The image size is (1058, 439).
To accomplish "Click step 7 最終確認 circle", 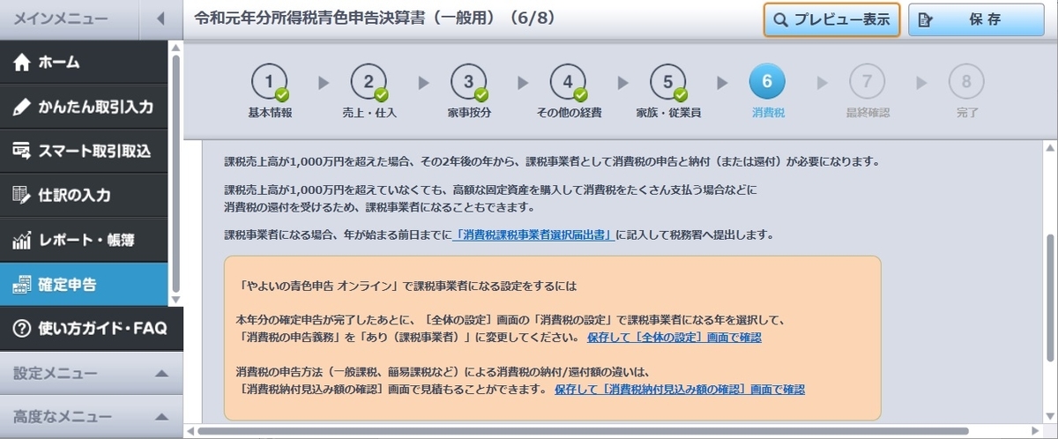I will pos(868,82).
